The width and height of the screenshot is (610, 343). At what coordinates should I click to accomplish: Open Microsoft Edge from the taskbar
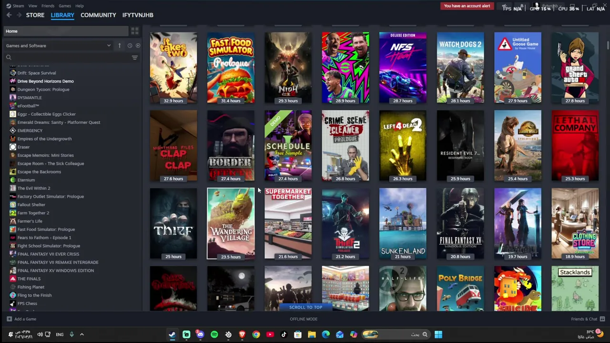(x=325, y=334)
